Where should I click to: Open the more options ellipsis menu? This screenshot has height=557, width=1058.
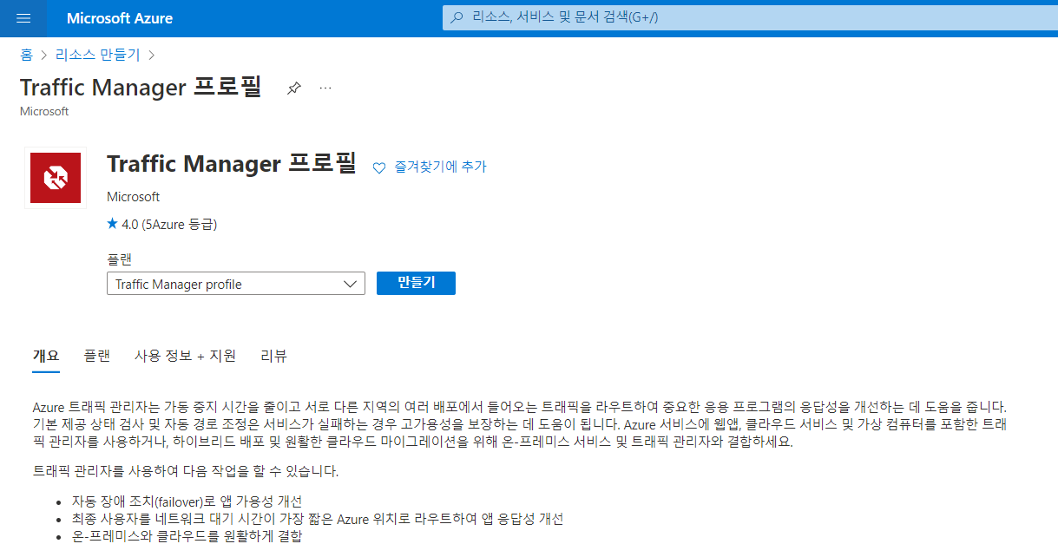325,88
